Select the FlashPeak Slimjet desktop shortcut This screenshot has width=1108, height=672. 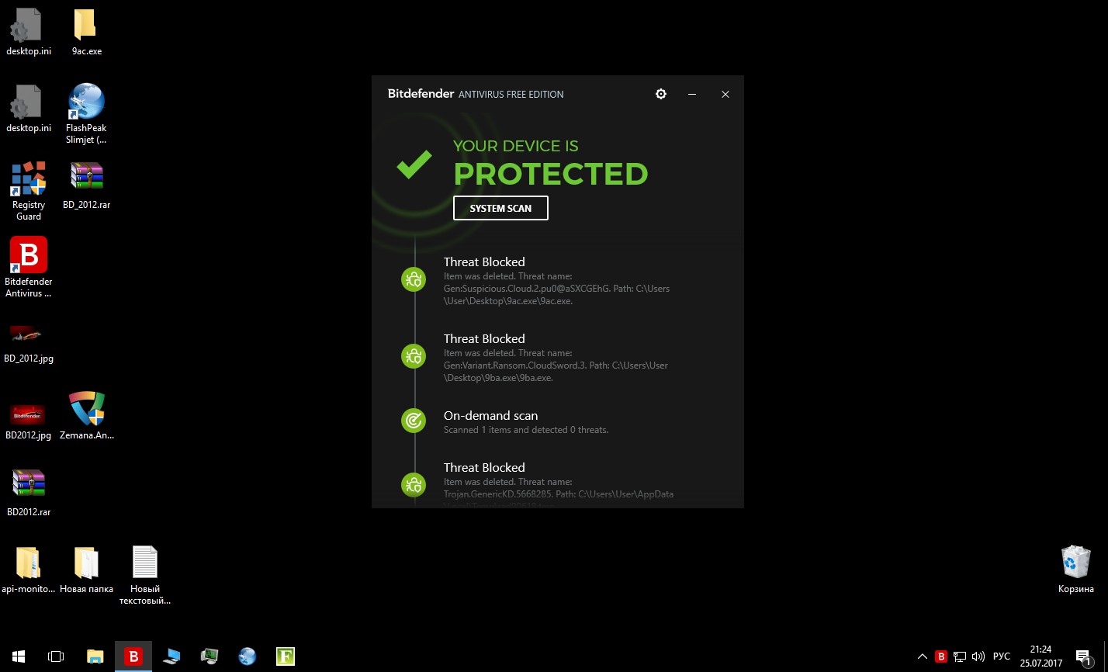[86, 114]
